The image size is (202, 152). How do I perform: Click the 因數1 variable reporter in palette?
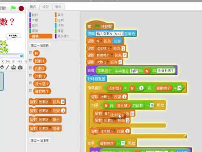point(40,61)
